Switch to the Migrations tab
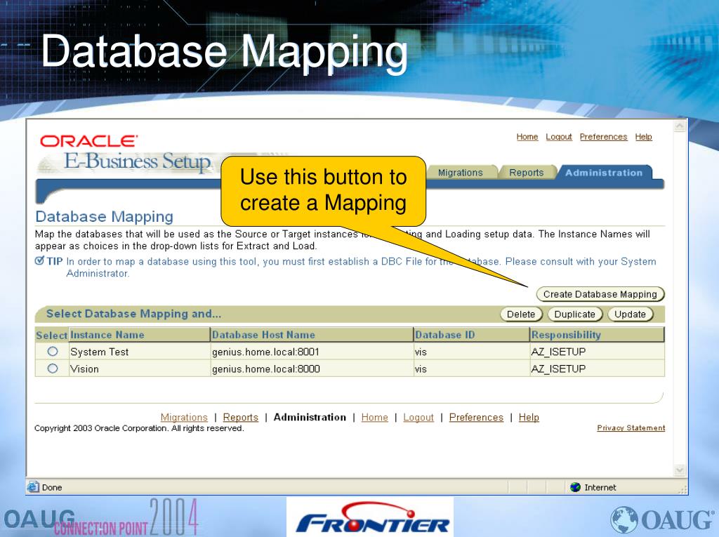 [461, 173]
